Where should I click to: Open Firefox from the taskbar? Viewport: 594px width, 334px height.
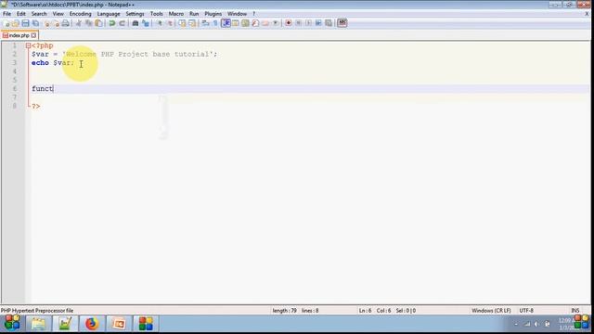pyautogui.click(x=92, y=324)
